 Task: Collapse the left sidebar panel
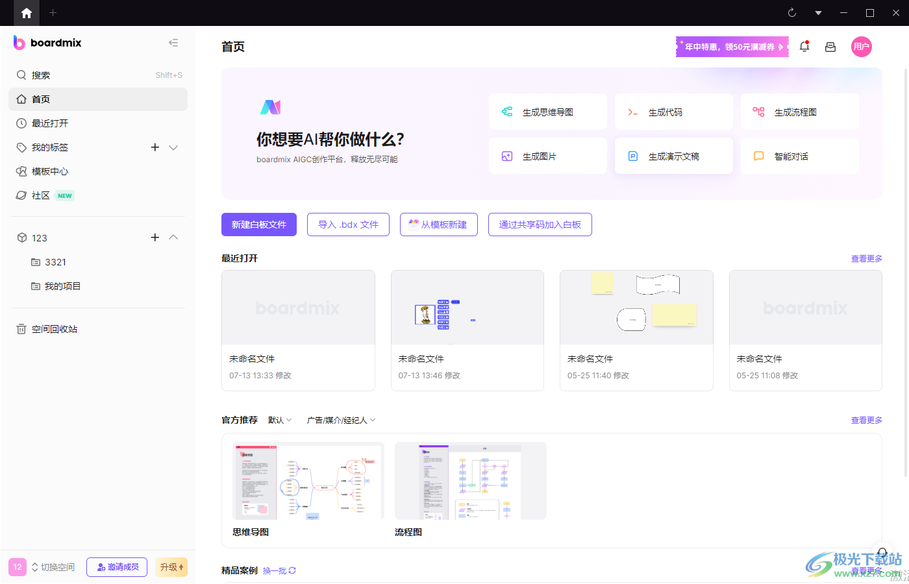173,43
